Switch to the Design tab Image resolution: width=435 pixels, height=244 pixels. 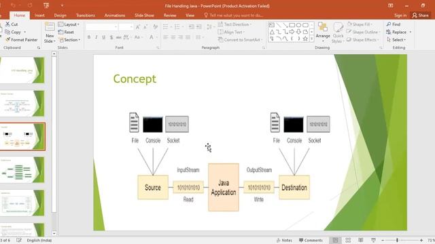pyautogui.click(x=60, y=15)
